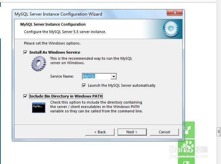This screenshot has width=221, height=164.
Task: Click the scrollbar grip at the page's right edge
Action: 219,132
